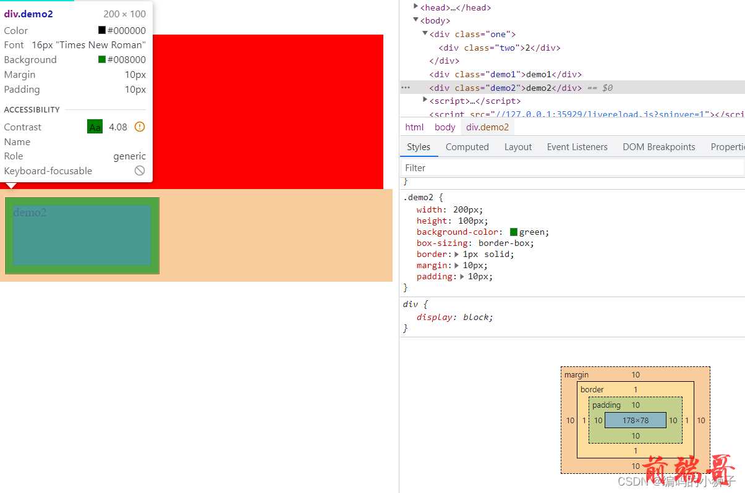Screen dimensions: 745x493
Task: Collapse the body element in the DOM tree
Action: click(x=416, y=20)
